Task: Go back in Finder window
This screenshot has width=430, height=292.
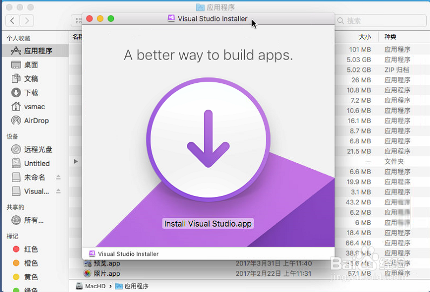Action: pos(12,21)
